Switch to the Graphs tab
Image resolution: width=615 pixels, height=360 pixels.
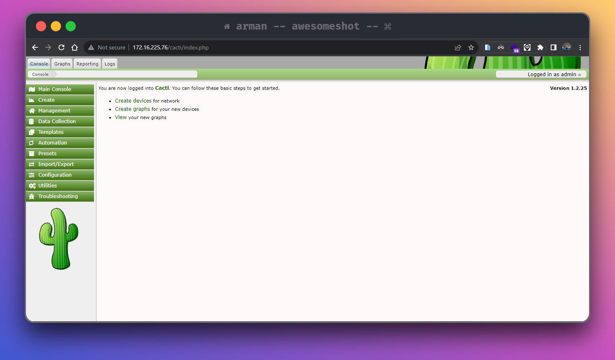62,63
